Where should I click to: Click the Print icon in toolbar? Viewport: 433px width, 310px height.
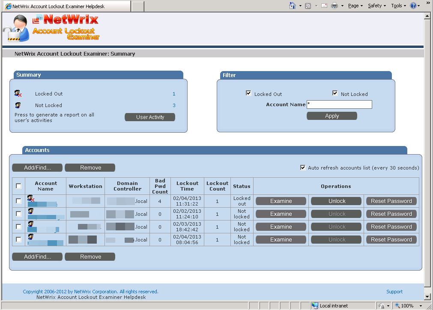tap(334, 6)
